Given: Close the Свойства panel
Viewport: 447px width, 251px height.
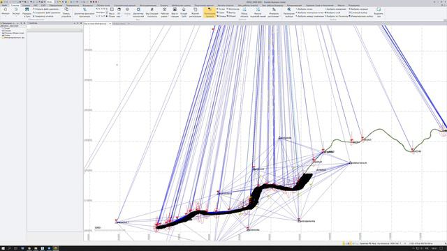Looking at the screenshot, I should pyautogui.click(x=81, y=23).
